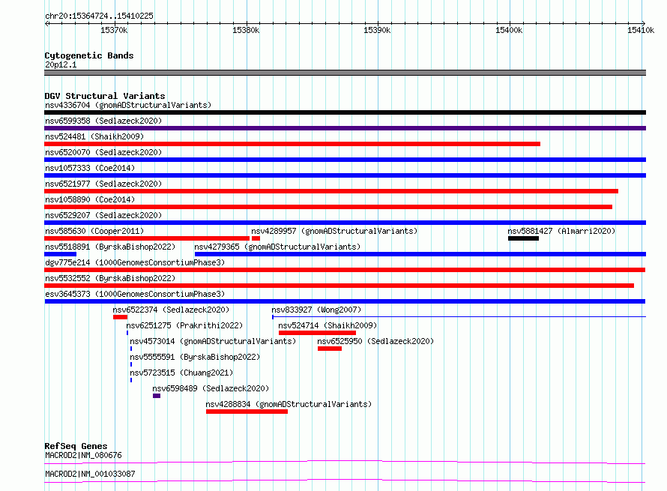667x491 pixels.
Task: Click the RefSeq Genes track heading
Action: [x=76, y=446]
